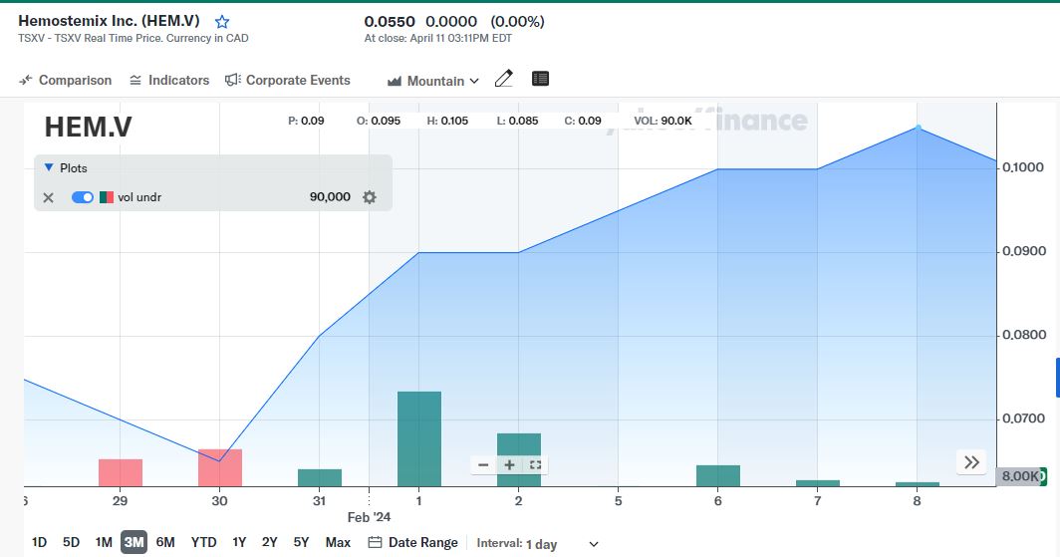Click the Feb 8 price point marker
The height and width of the screenshot is (557, 1060).
[x=919, y=128]
